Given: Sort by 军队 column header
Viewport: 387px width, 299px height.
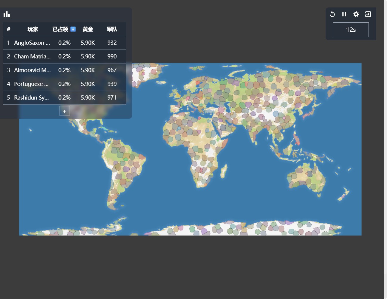Looking at the screenshot, I should (112, 29).
